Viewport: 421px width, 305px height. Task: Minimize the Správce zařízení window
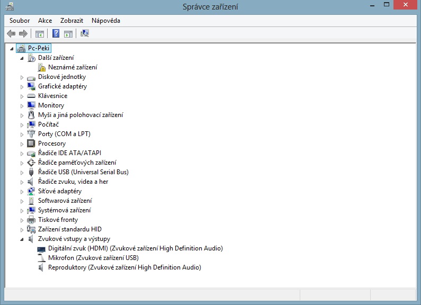point(372,5)
